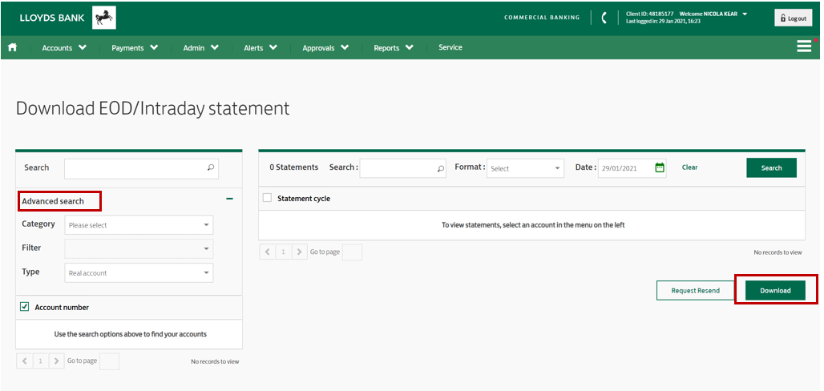Open the Format Select dropdown
The width and height of the screenshot is (824, 391).
[x=525, y=168]
